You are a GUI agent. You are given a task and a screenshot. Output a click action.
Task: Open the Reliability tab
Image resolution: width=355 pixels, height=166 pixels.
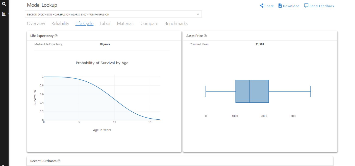(60, 23)
